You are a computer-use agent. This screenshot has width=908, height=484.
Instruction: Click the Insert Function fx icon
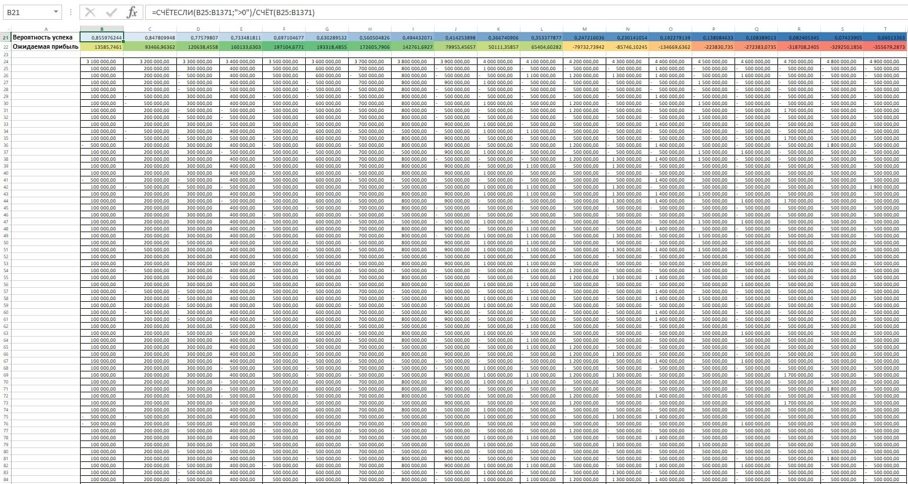tap(132, 12)
